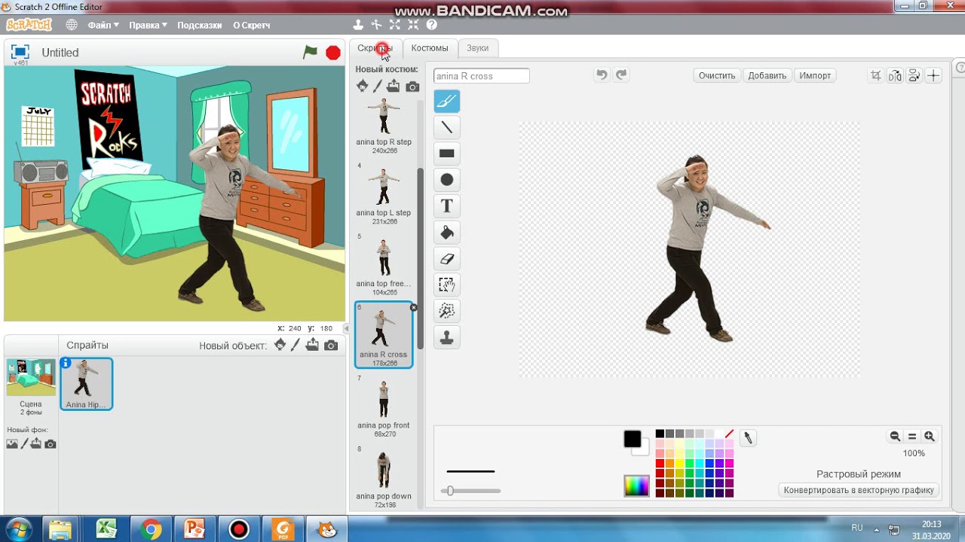Select the anina pop front costume
965x542 pixels.
(384, 408)
